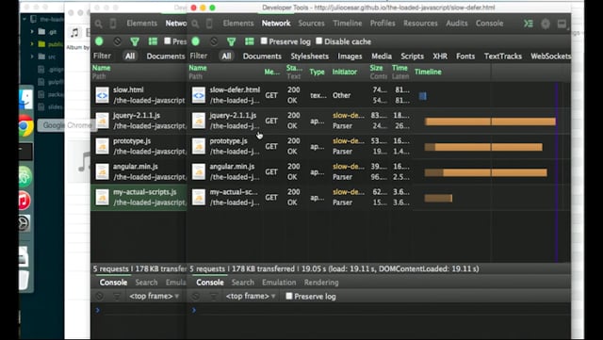The image size is (603, 340).
Task: Sort requests by Time column
Action: [x=399, y=68]
